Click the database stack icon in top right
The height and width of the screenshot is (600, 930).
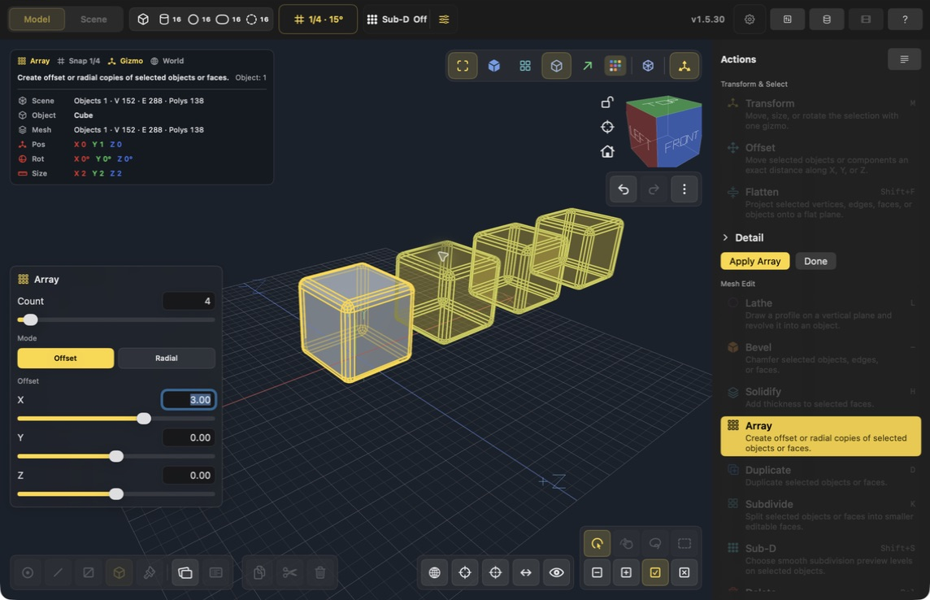(x=826, y=19)
